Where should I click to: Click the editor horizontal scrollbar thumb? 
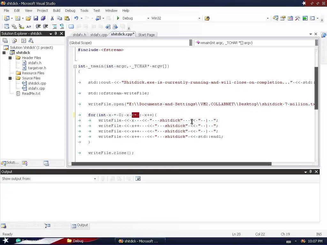[171, 164]
